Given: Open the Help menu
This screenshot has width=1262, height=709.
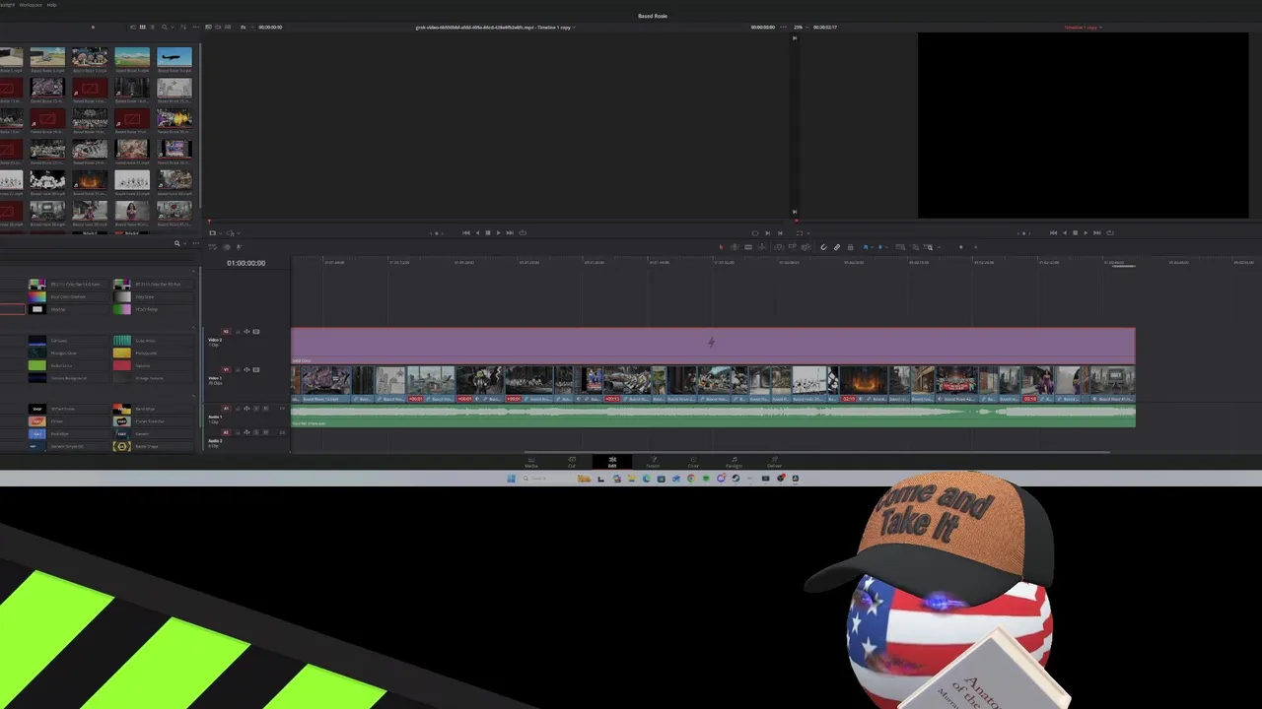Looking at the screenshot, I should (x=51, y=4).
